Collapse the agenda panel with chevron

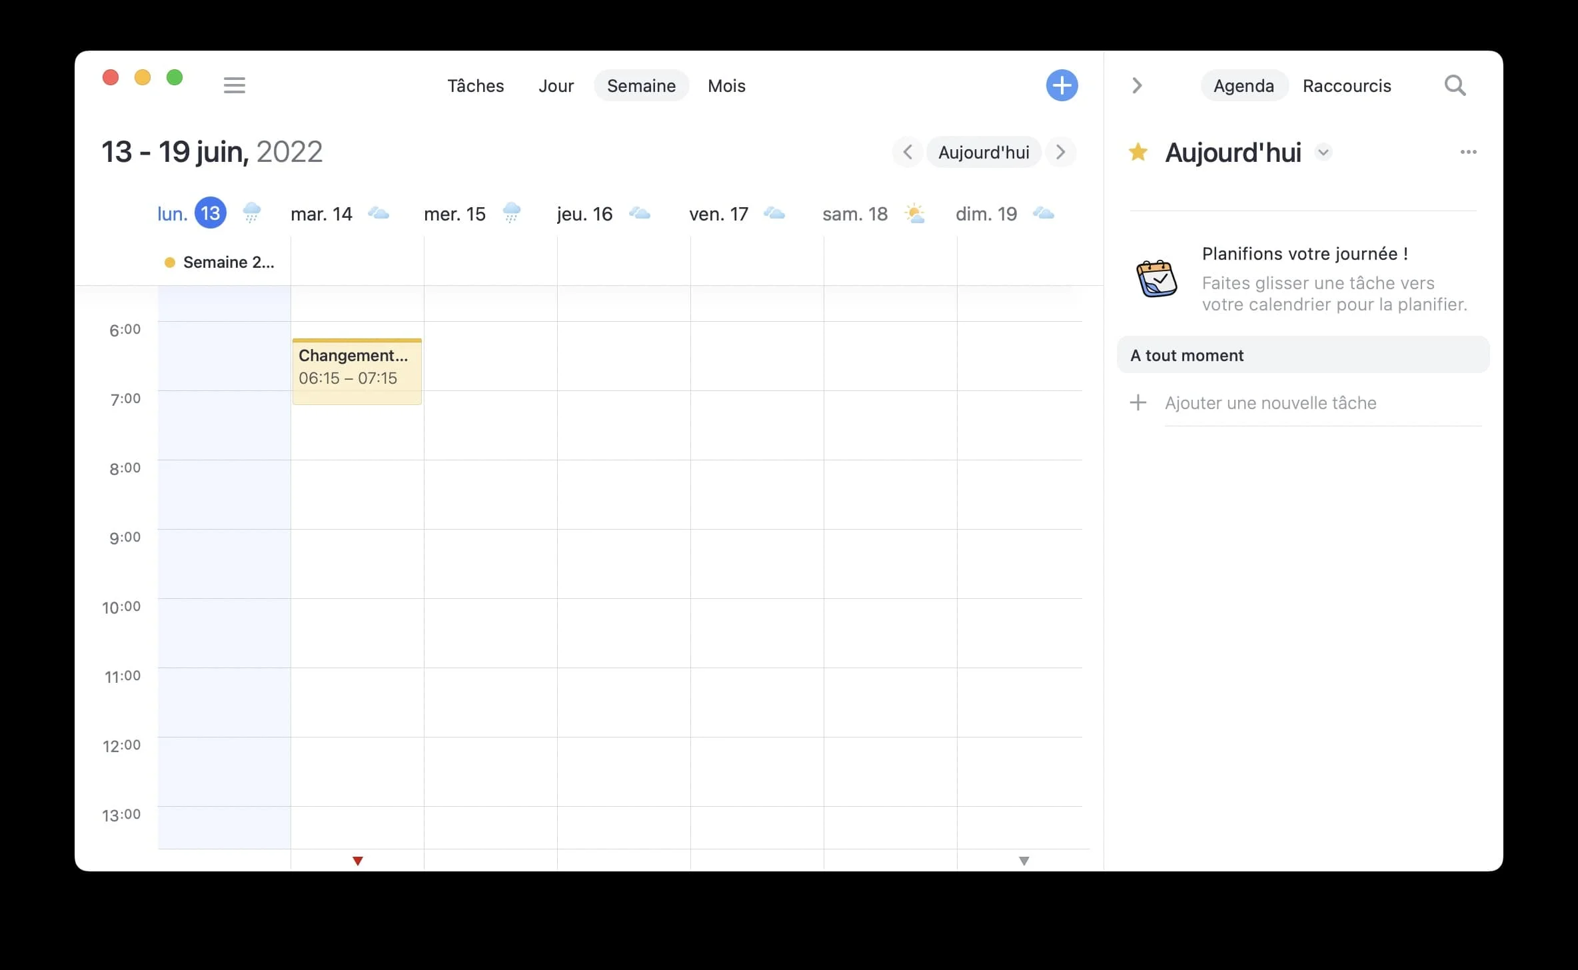[x=1138, y=85]
